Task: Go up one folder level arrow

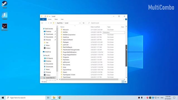Action: (x=51, y=23)
